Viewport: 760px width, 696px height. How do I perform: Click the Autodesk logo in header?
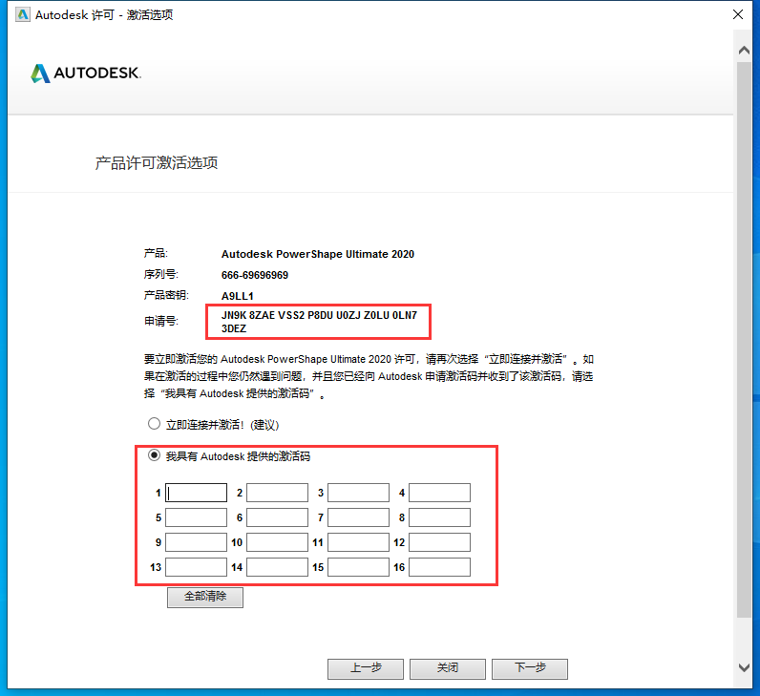(x=86, y=74)
